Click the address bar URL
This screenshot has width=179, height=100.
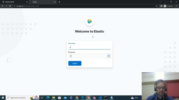click(28, 6)
